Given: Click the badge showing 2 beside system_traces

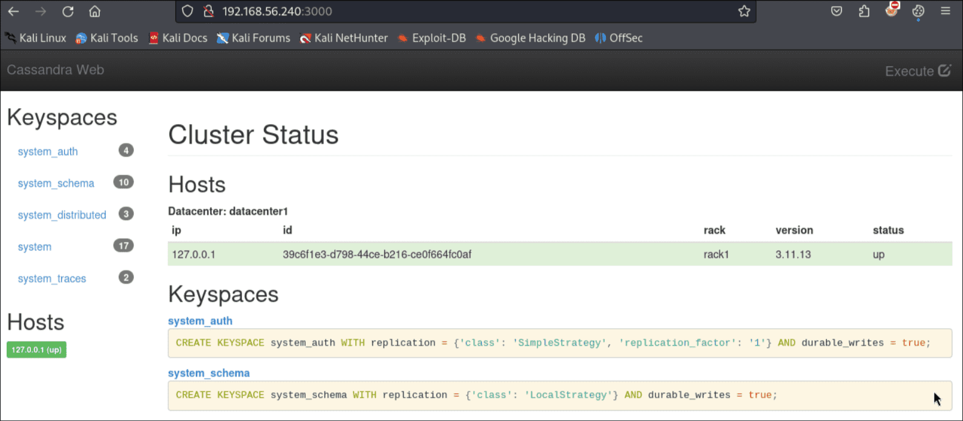Looking at the screenshot, I should tap(126, 277).
